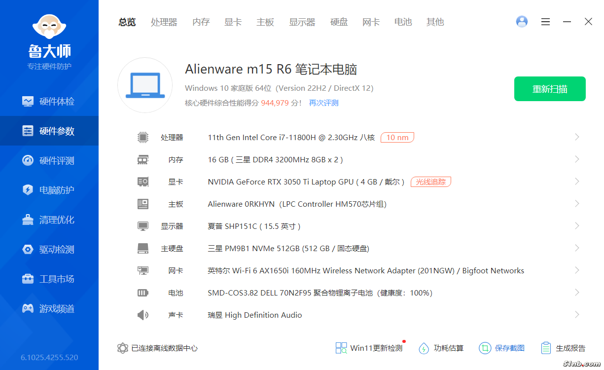Open the 硬件体检 sidebar section
Viewport: 604px width, 370px height.
point(49,102)
